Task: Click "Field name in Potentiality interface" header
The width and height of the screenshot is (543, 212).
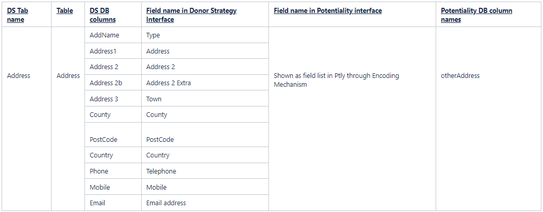Action: point(327,11)
